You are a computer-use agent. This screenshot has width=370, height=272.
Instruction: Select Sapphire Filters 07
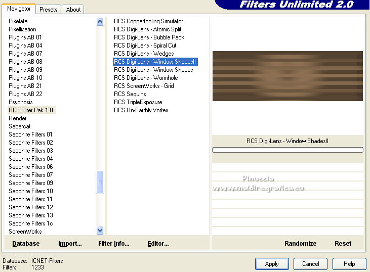[x=31, y=174]
